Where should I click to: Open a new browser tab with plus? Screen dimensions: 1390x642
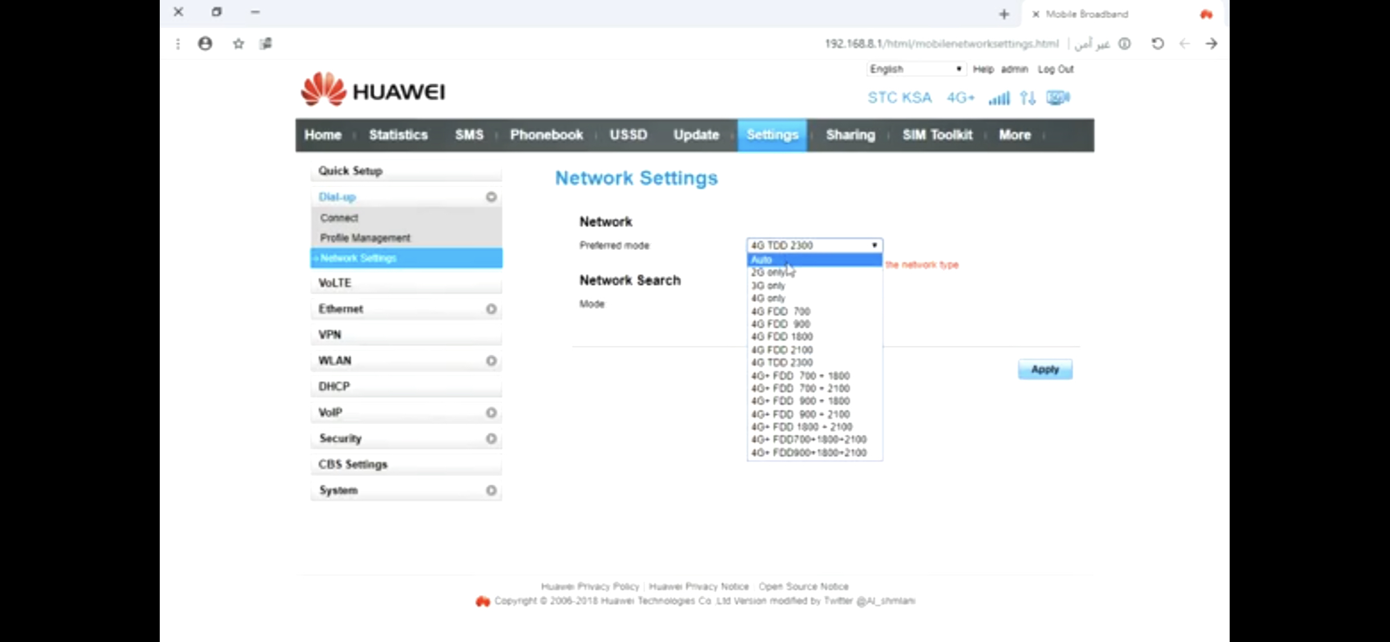tap(1004, 14)
